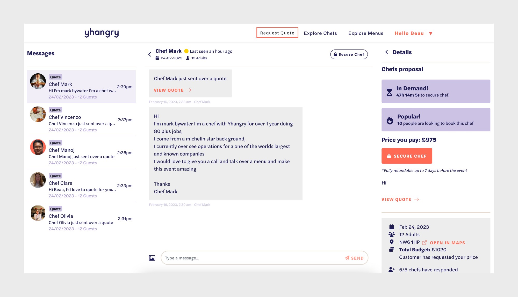
Task: Open Chef Mark's profile photo
Action: pyautogui.click(x=38, y=81)
